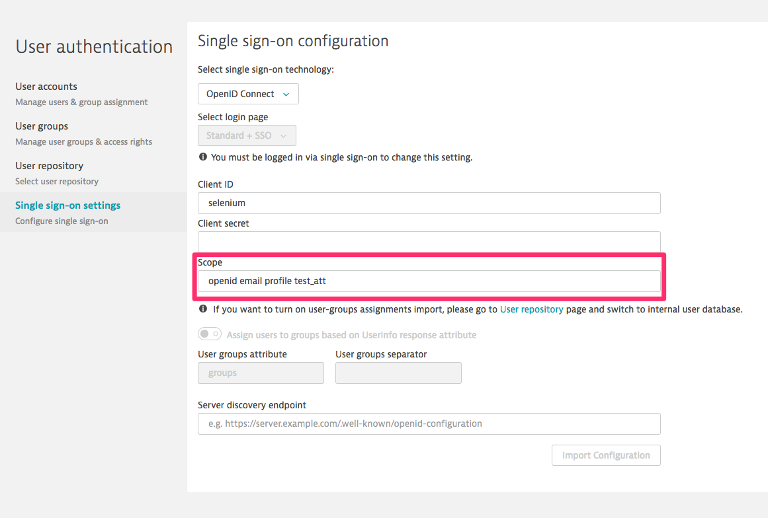The width and height of the screenshot is (768, 518).
Task: Click 'Manage user groups & access rights' text
Action: (84, 142)
